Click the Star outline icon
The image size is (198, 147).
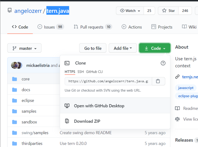[x=164, y=10]
